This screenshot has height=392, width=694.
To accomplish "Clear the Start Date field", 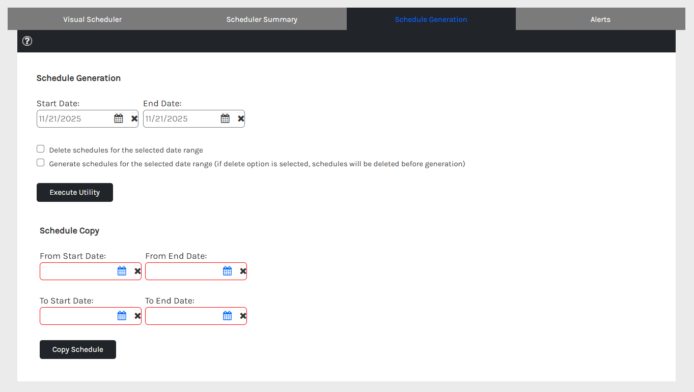I will point(134,118).
